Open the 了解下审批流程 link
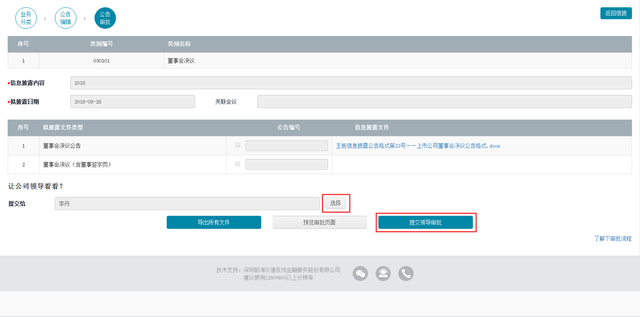 [613, 239]
